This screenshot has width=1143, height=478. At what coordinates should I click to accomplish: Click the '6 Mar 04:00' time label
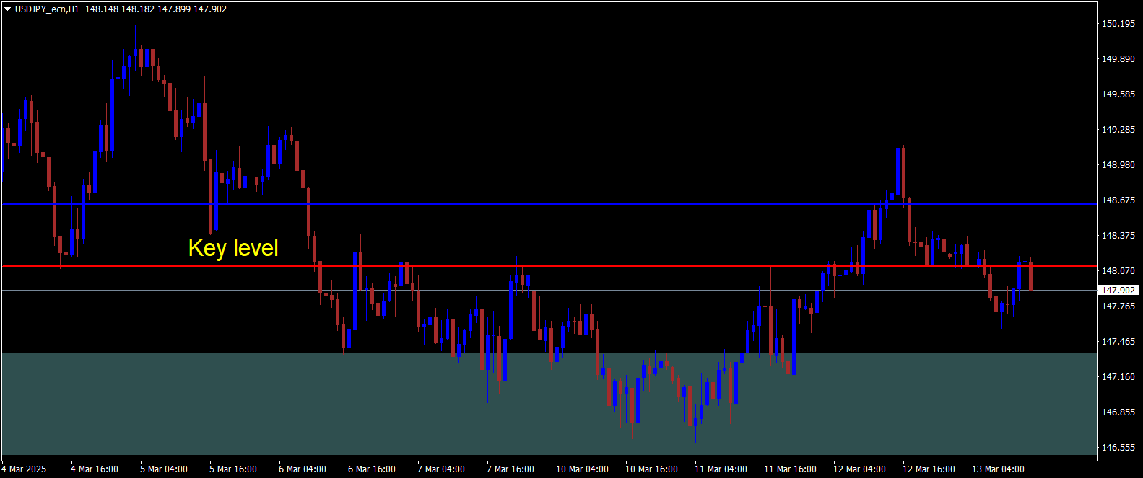point(303,469)
